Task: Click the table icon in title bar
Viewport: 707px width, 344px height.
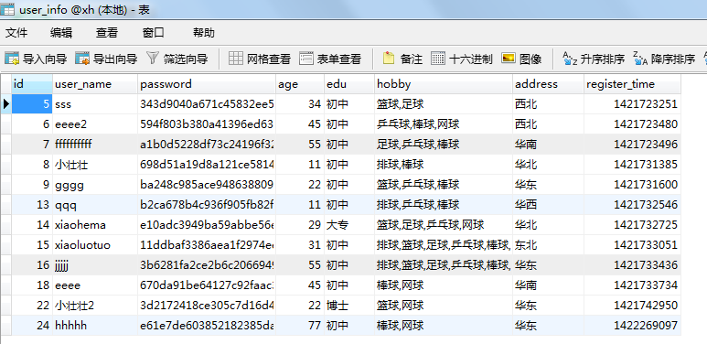Action: coord(7,9)
